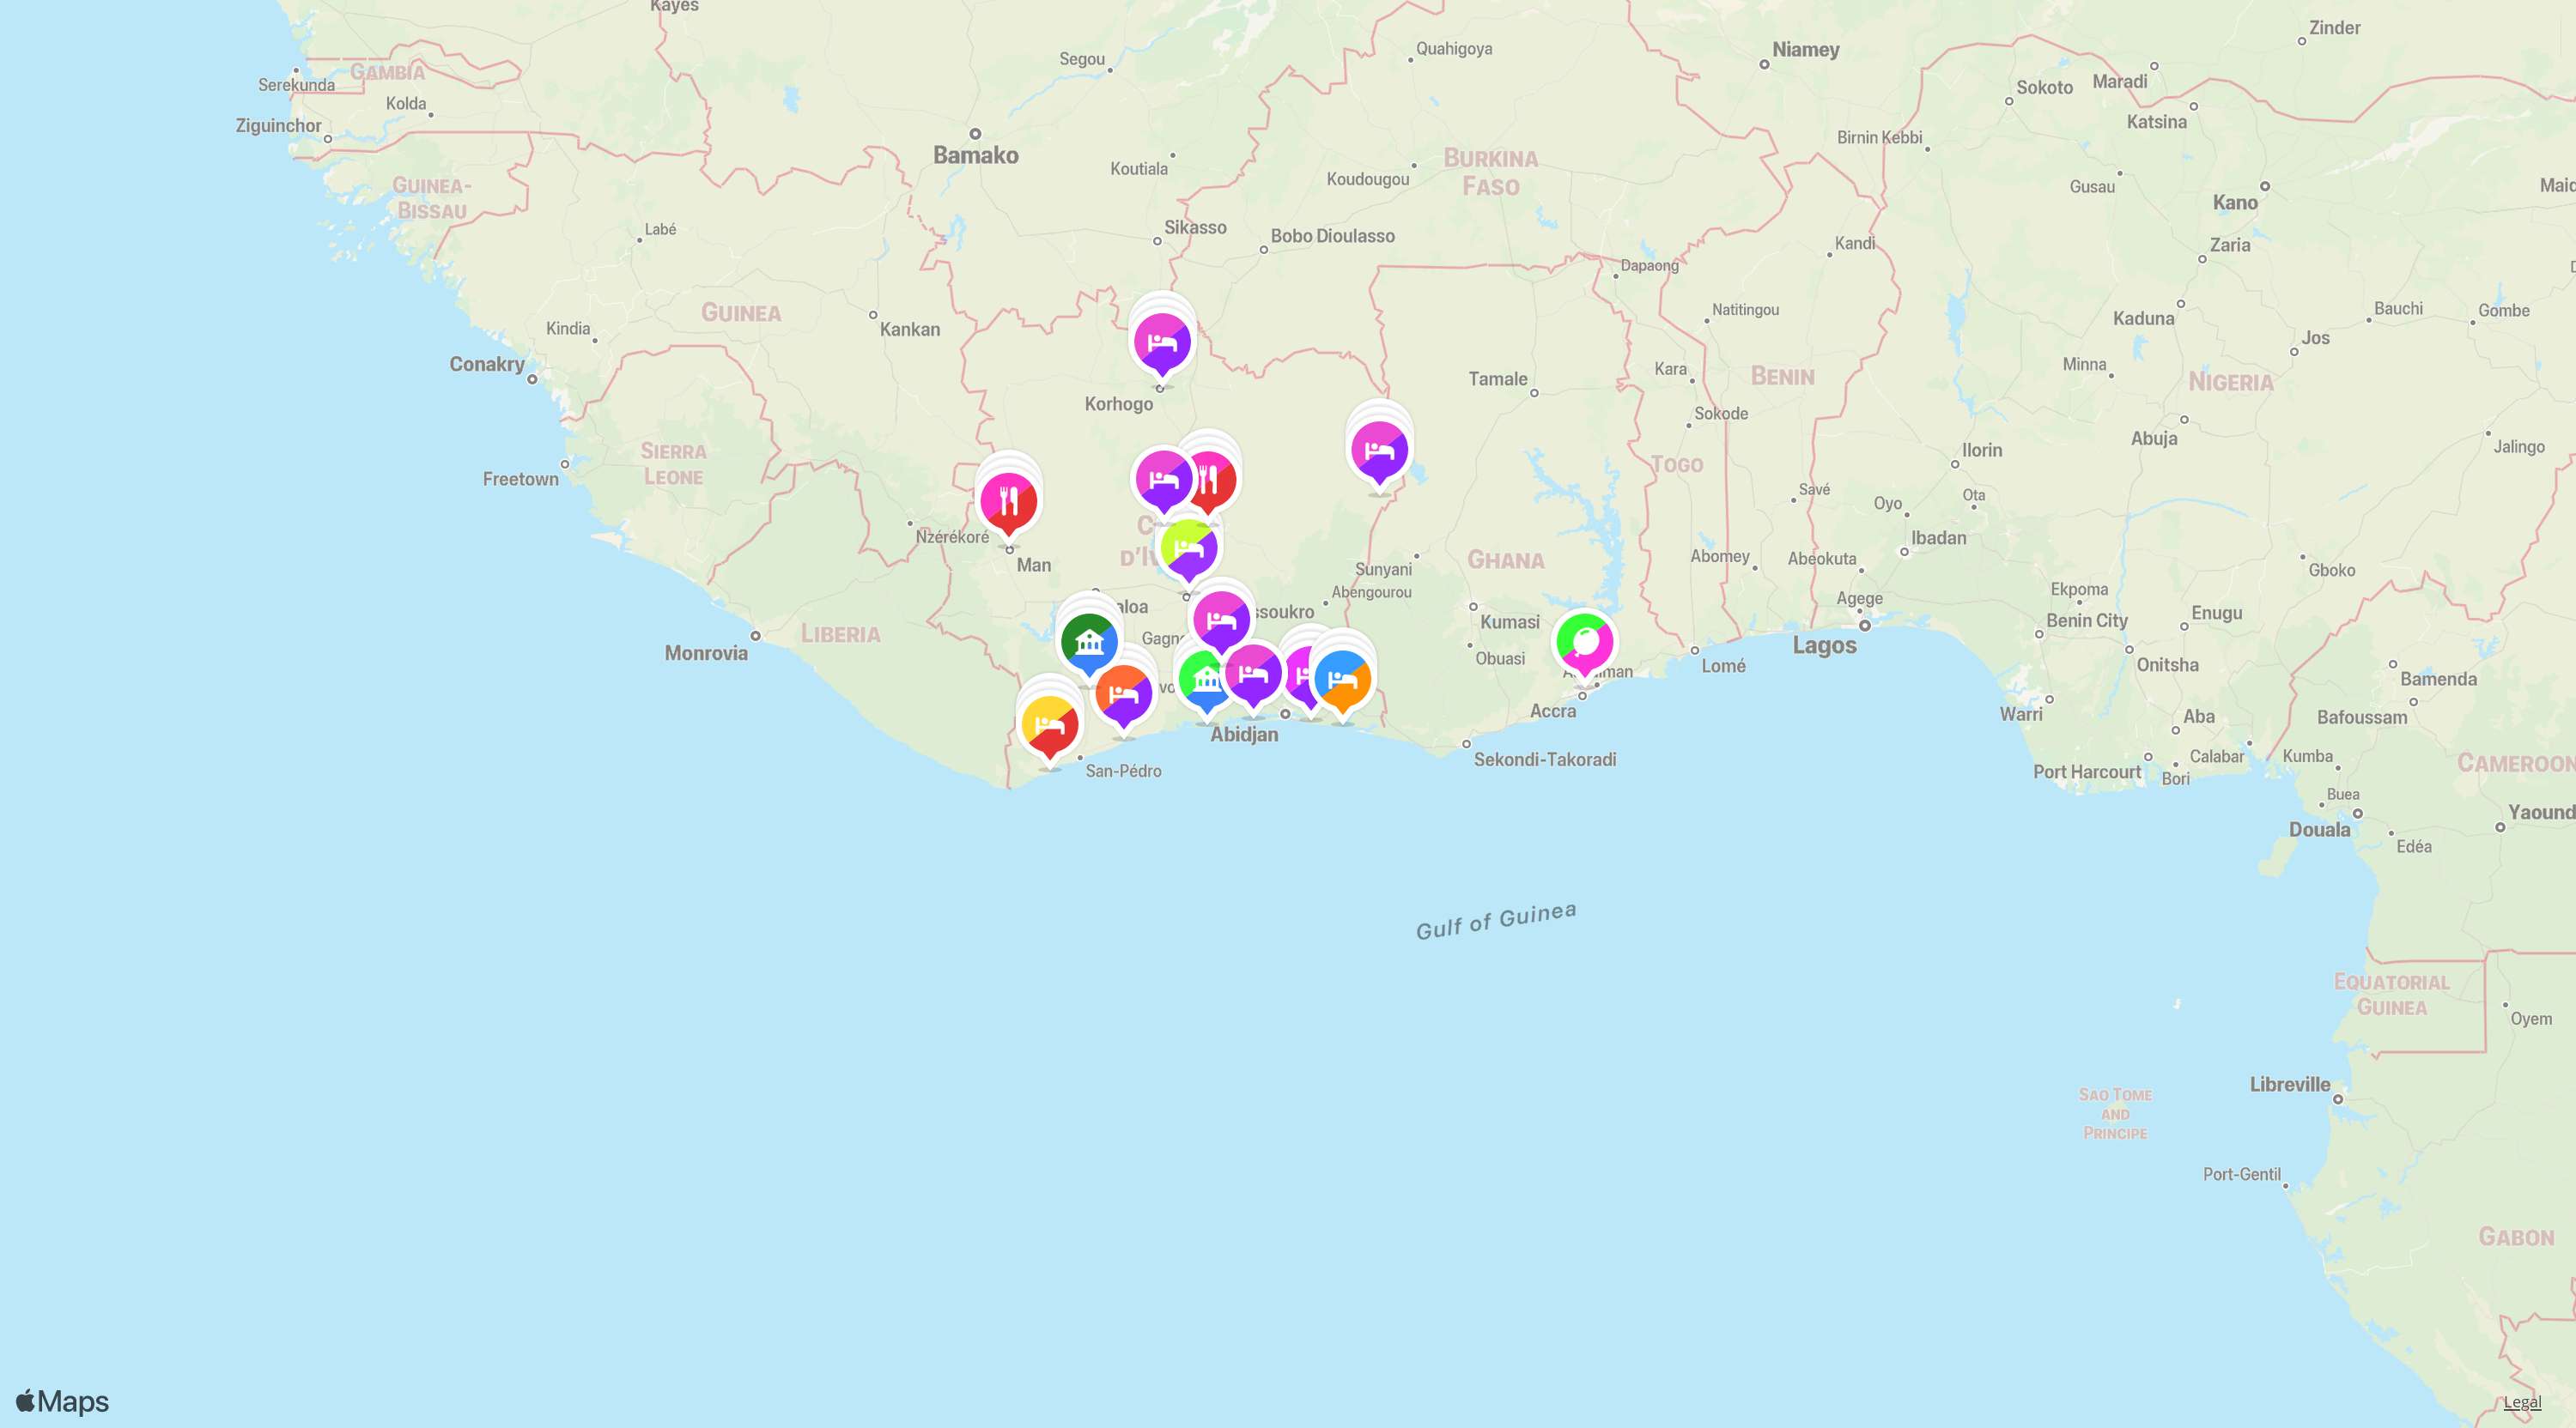Open the Legal link
This screenshot has height=1428, width=2576.
pos(2522,1402)
